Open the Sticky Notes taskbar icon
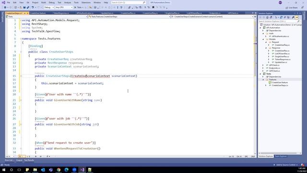 point(27,170)
